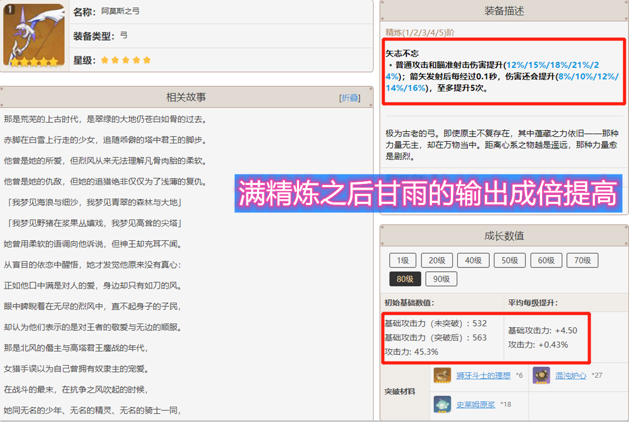629x422 pixels.
Task: Select the 1级 level option
Action: click(x=403, y=260)
